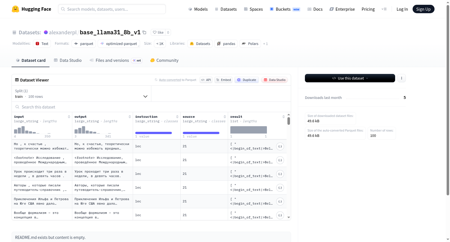Expand result cell in the '<footnote> Исследование' row

pyautogui.click(x=280, y=160)
